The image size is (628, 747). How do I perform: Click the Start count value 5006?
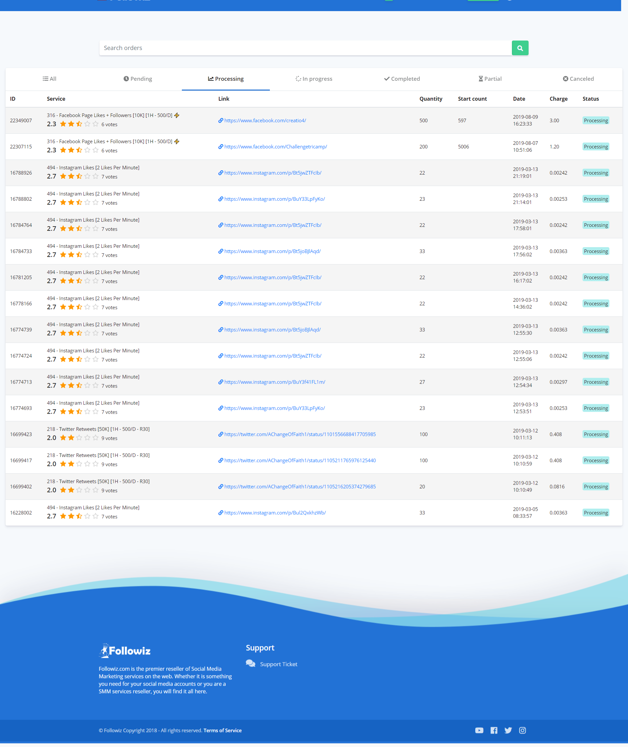(463, 147)
